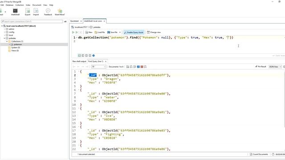Close the Find Query (line 1) tab
285x160 pixels.
tap(106, 61)
